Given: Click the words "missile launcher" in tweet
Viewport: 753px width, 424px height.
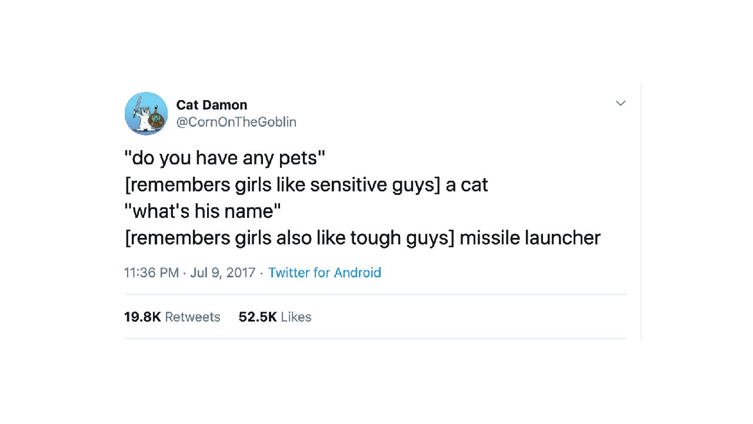Looking at the screenshot, I should point(529,238).
